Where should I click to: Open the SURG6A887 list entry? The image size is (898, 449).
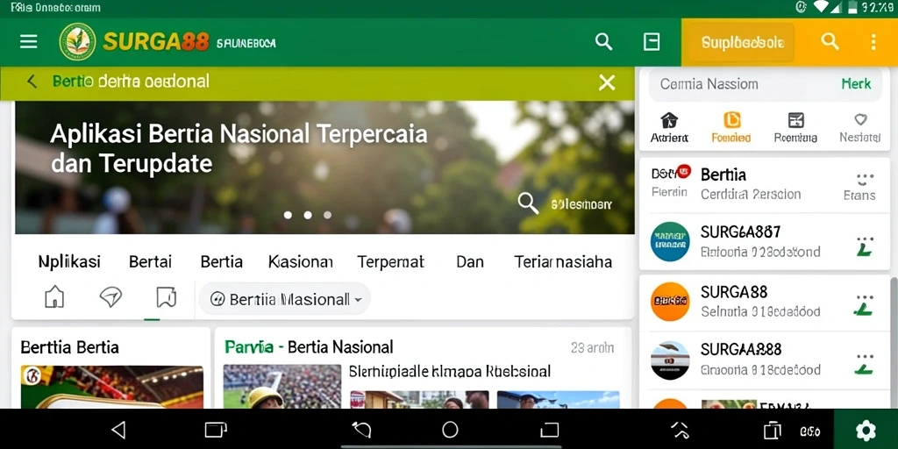pyautogui.click(x=765, y=241)
